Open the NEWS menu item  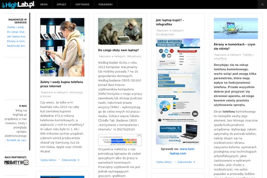tap(44, 4)
